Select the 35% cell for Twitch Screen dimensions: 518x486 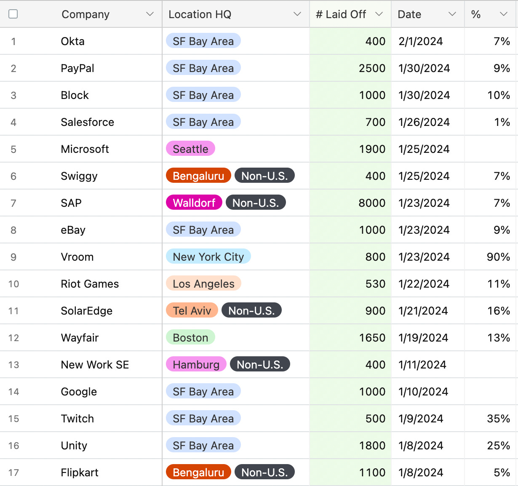491,419
